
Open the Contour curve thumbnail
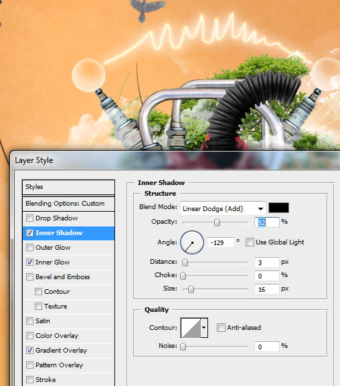click(191, 328)
